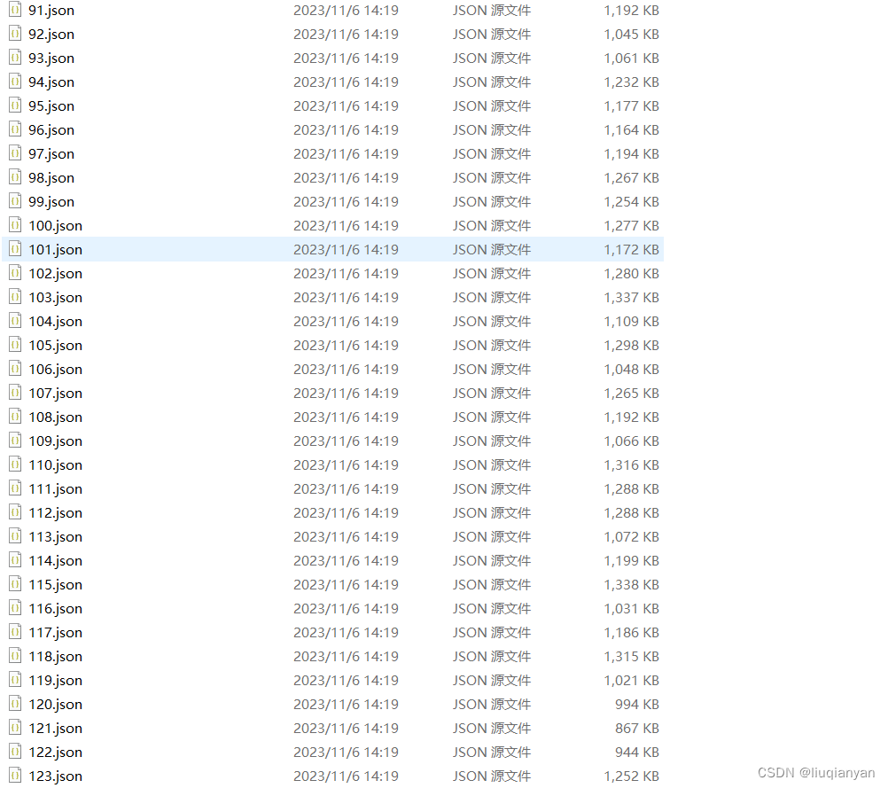The width and height of the screenshot is (888, 788).
Task: Click the file icon of 99.json
Action: [15, 201]
